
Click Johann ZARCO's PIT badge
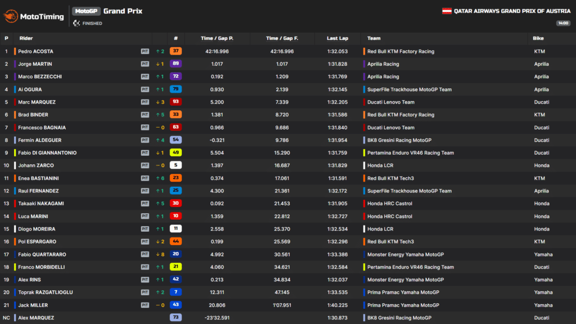coord(145,166)
